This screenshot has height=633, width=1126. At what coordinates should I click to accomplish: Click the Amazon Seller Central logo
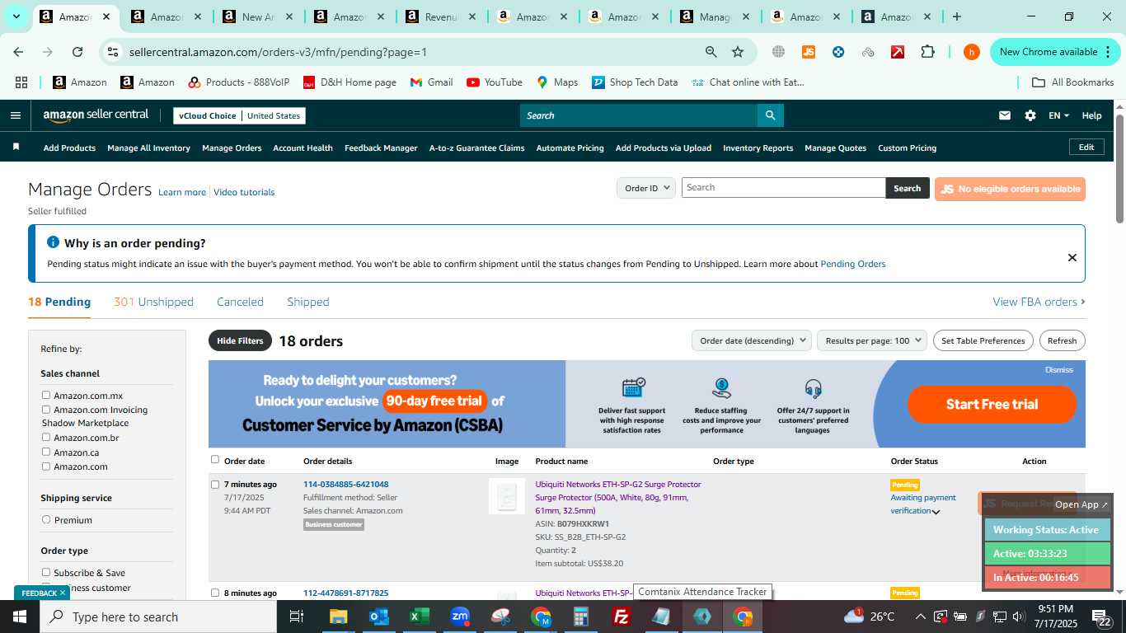click(96, 115)
